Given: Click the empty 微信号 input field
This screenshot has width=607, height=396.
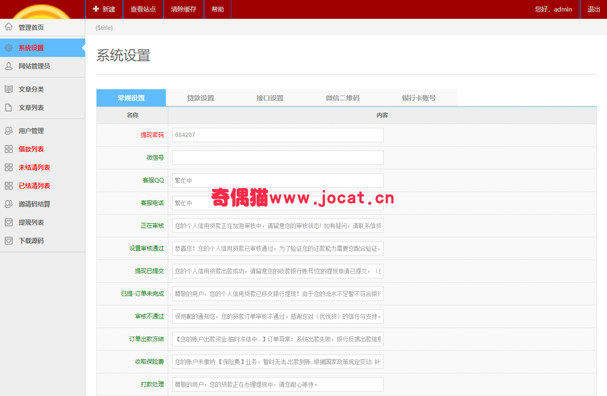Looking at the screenshot, I should pos(278,158).
